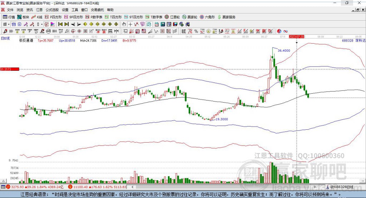Open the 浏览 menu

pos(20,10)
